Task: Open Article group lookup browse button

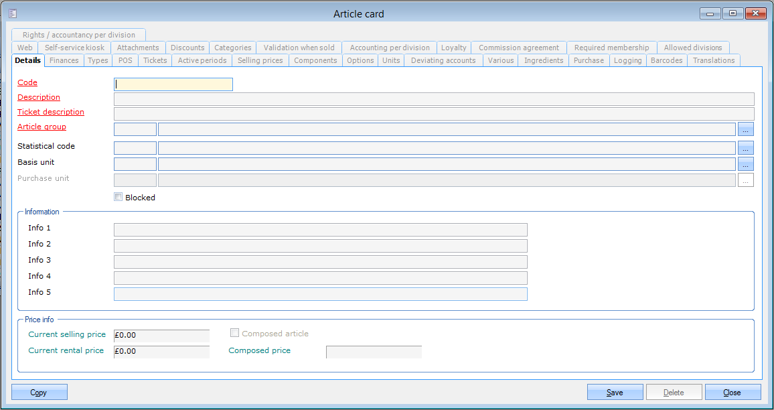Action: pos(746,129)
